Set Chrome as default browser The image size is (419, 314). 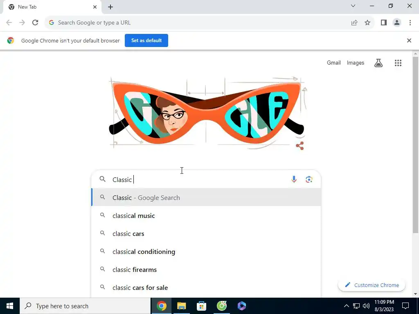click(x=146, y=40)
